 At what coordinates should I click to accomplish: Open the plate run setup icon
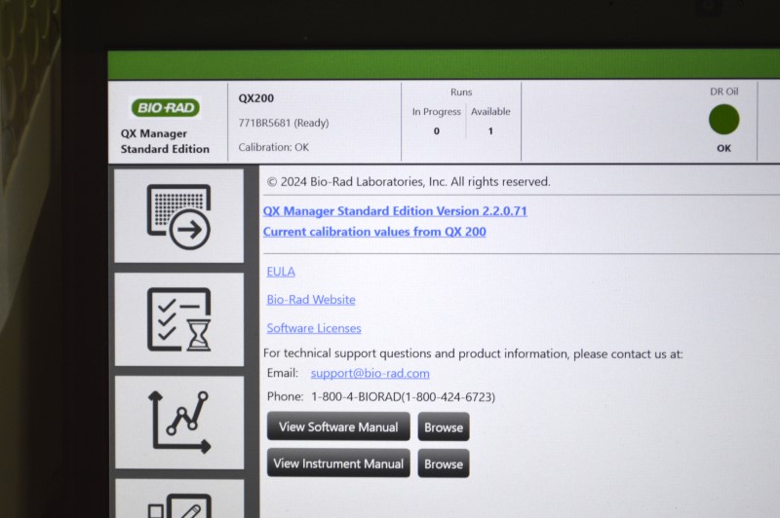[x=178, y=216]
